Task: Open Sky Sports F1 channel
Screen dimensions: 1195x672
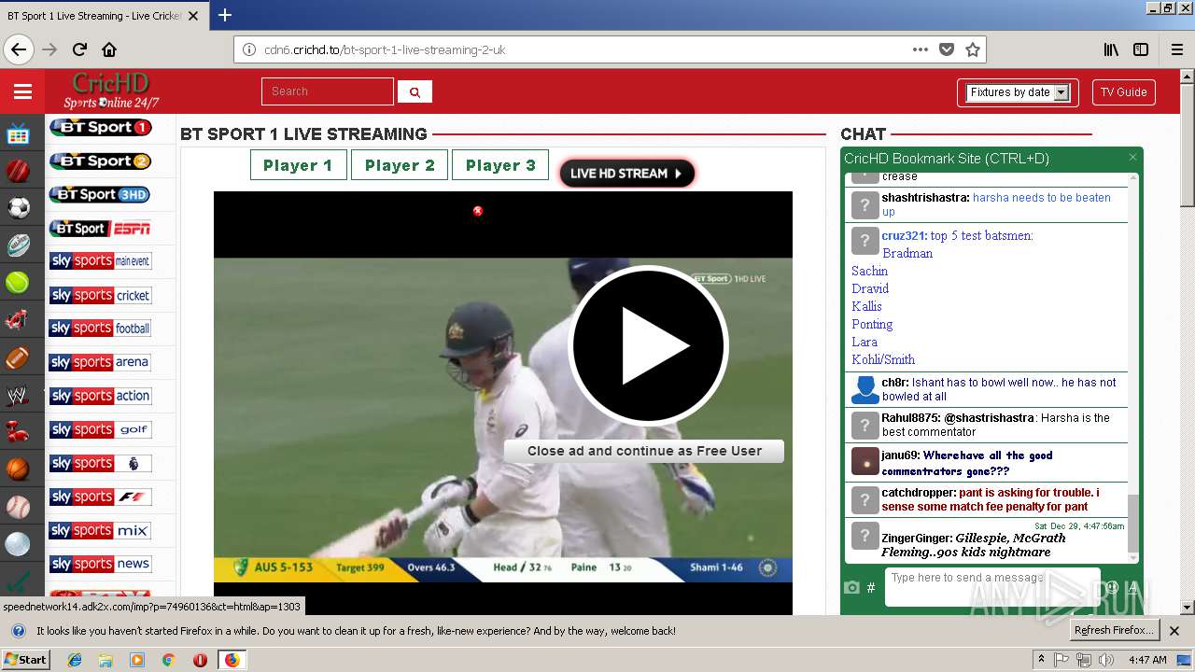Action: 100,497
